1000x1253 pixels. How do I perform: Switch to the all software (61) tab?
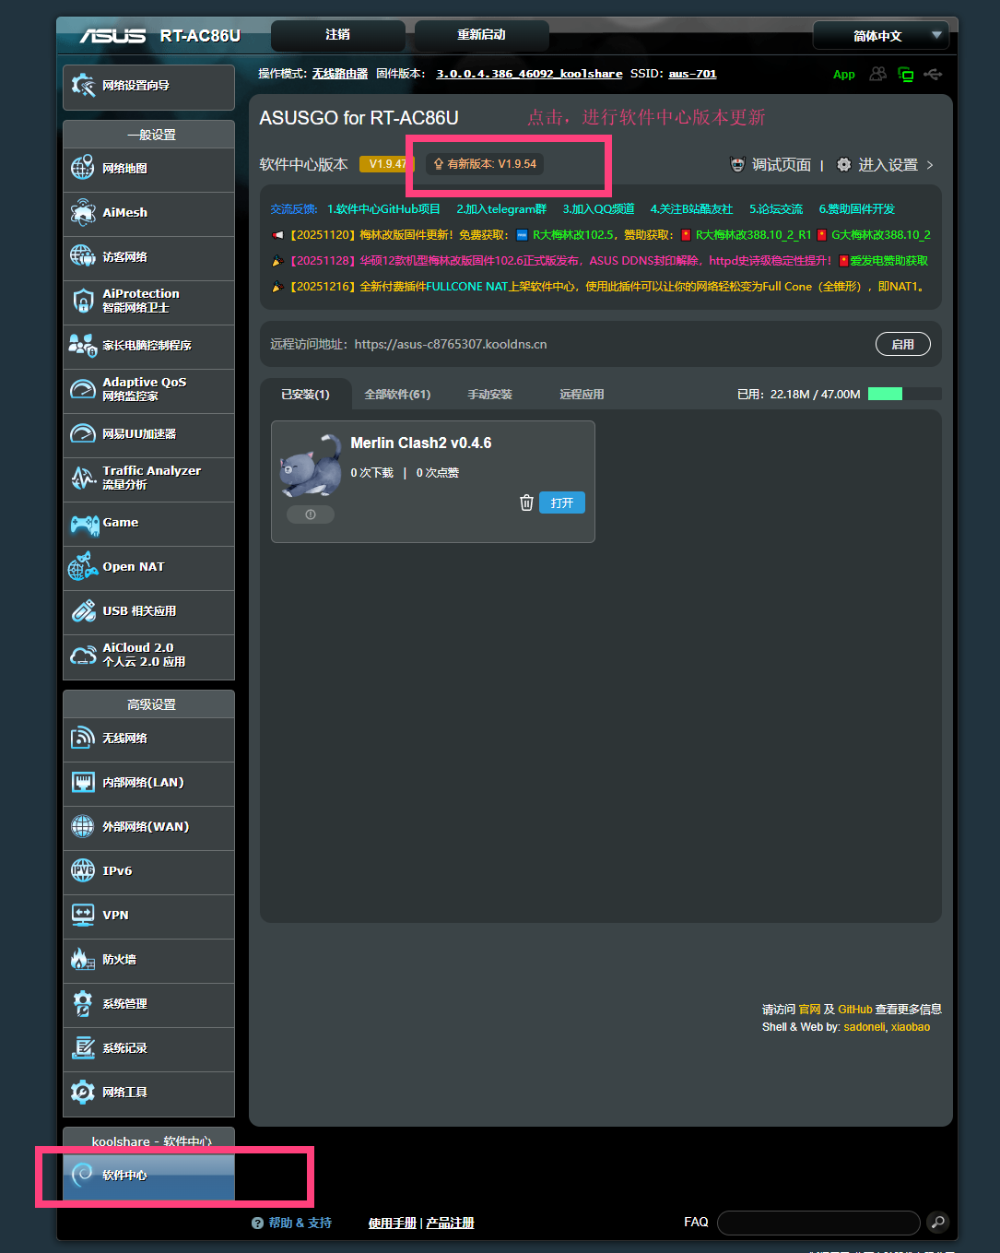point(397,395)
